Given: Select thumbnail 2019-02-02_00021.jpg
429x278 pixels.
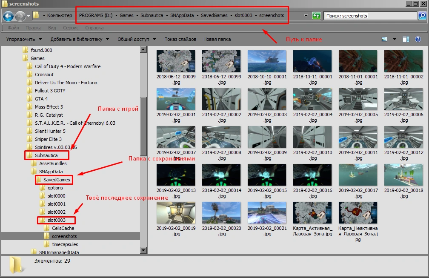Looking at the screenshot, I should (x=267, y=213).
